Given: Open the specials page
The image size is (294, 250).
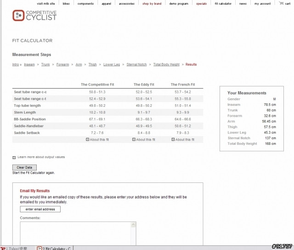Looking at the screenshot, I should 201,4.
